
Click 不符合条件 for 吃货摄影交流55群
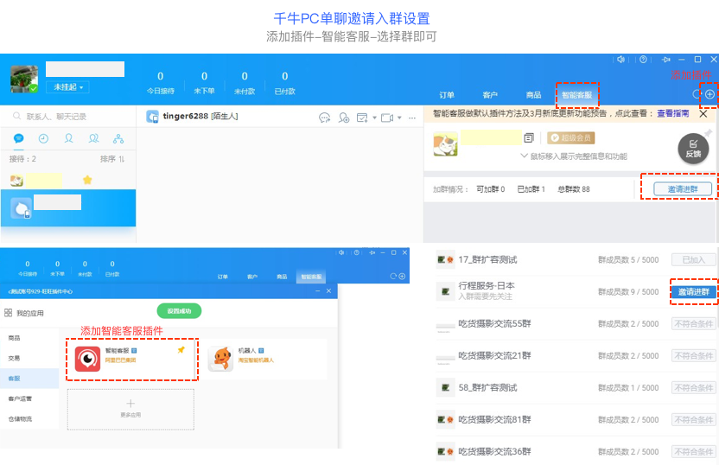tap(694, 324)
